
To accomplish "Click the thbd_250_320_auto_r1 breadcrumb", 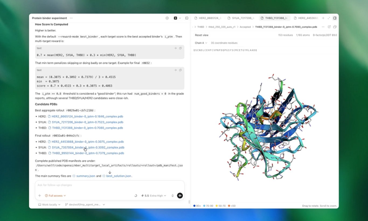I will click(x=222, y=27).
